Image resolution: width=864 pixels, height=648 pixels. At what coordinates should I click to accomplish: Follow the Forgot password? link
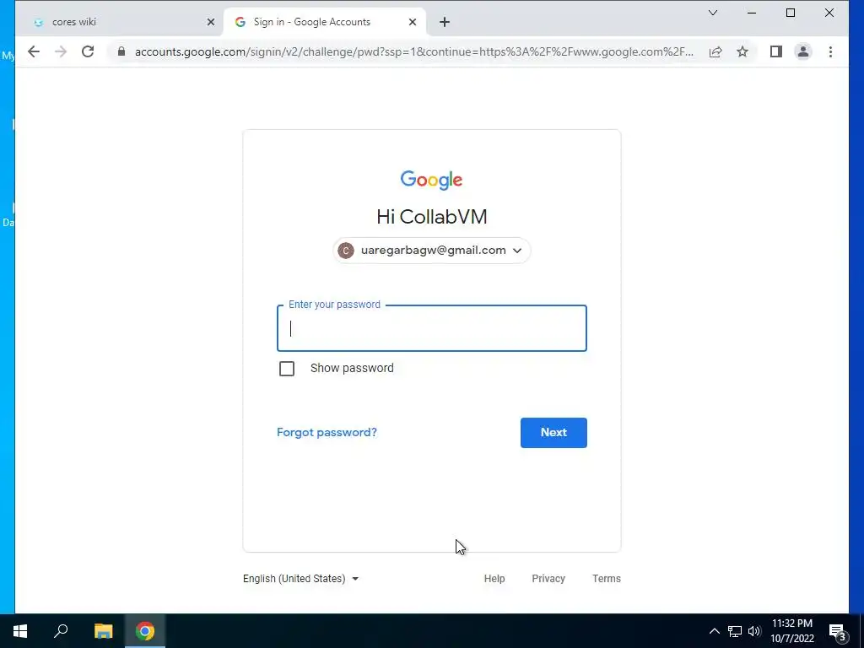[327, 433]
